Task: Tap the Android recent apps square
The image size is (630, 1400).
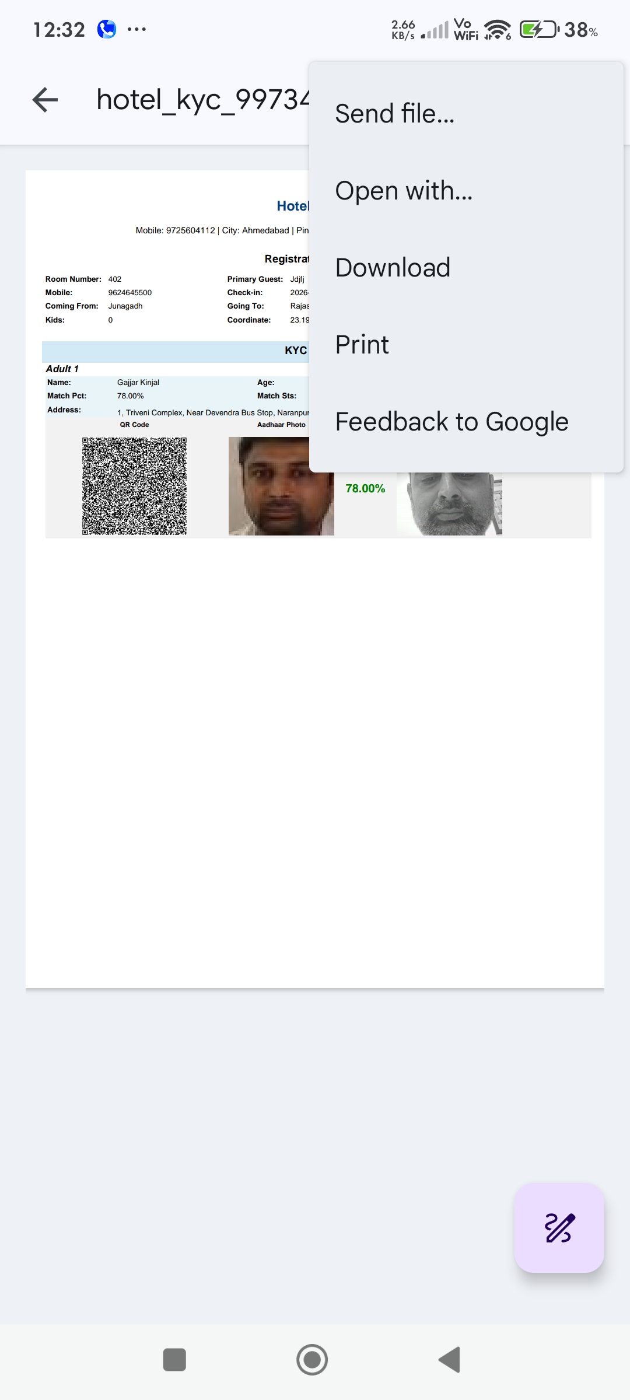Action: [x=174, y=1360]
